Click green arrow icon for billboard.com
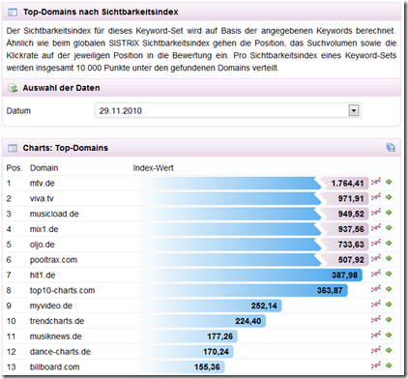Viewport: 408px width, 379px height. [389, 365]
